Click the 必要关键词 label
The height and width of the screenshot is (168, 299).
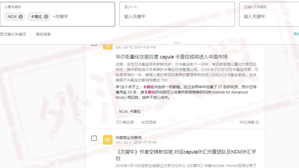13,7
